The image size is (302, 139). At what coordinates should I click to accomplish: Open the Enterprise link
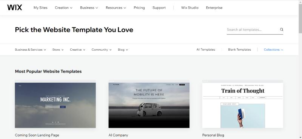coord(214,8)
